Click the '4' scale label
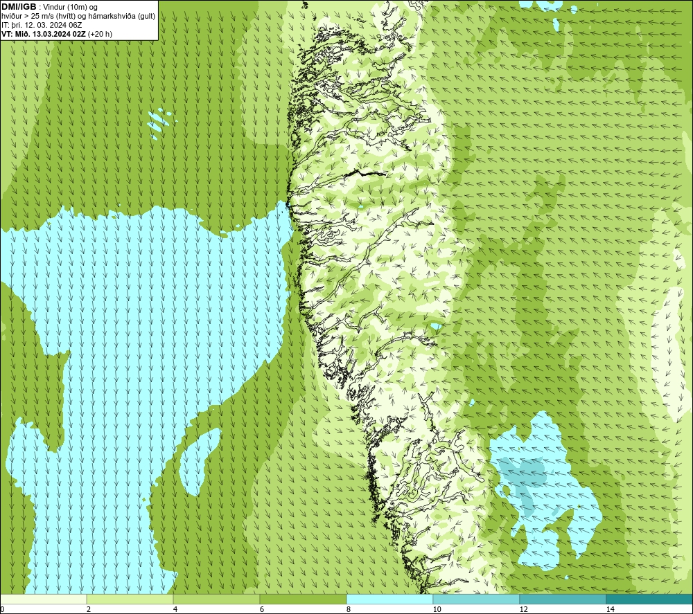Viewport: 693px width, 614px height. [175, 609]
